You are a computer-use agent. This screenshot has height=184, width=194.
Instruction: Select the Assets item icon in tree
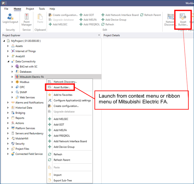tap(13, 46)
